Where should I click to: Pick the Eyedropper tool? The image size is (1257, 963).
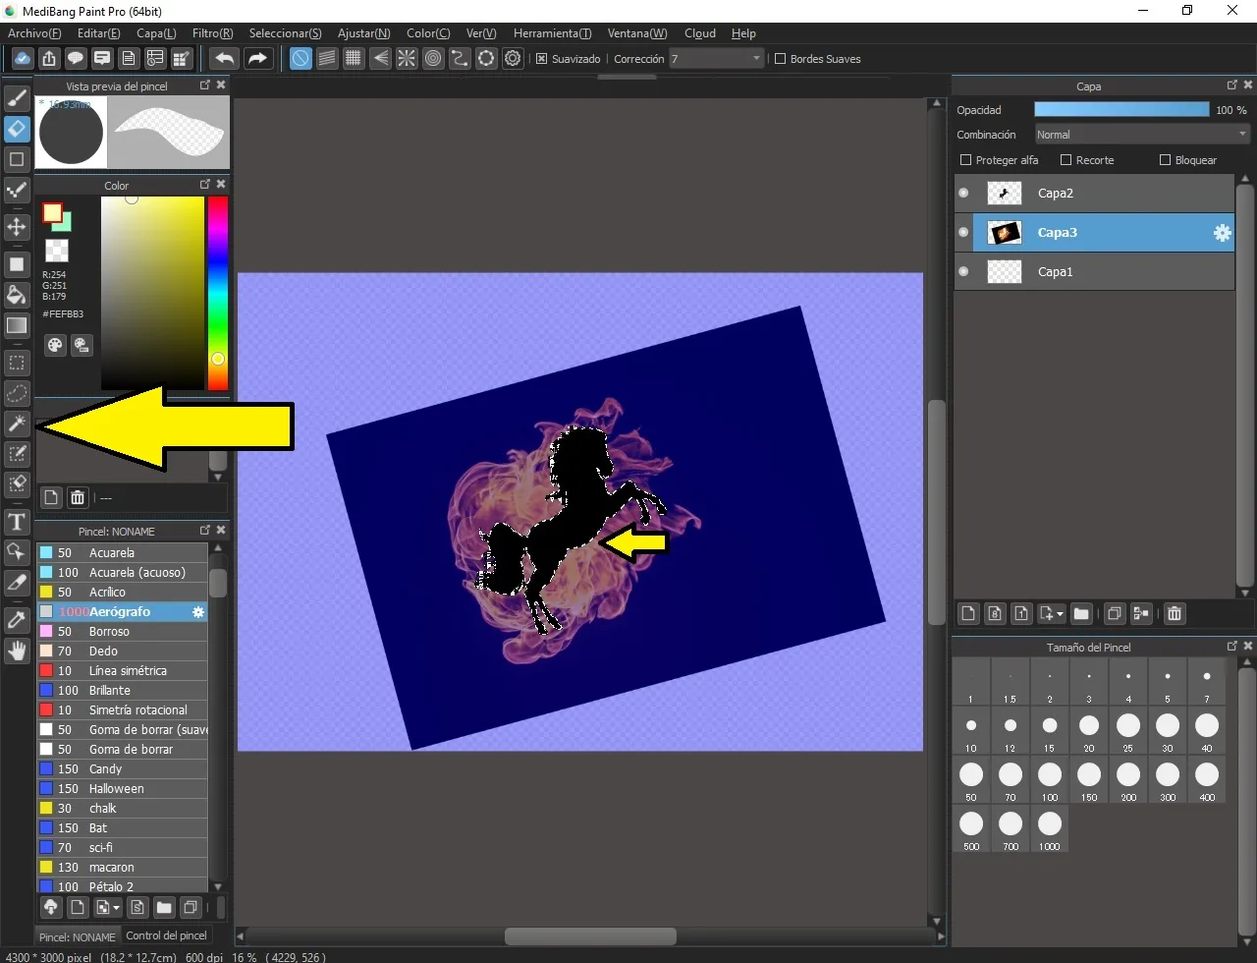(x=17, y=619)
